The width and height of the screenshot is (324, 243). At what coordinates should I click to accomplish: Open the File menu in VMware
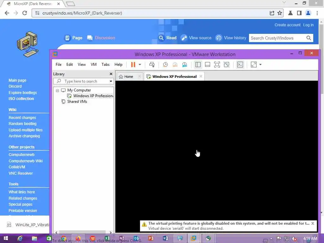pyautogui.click(x=59, y=65)
